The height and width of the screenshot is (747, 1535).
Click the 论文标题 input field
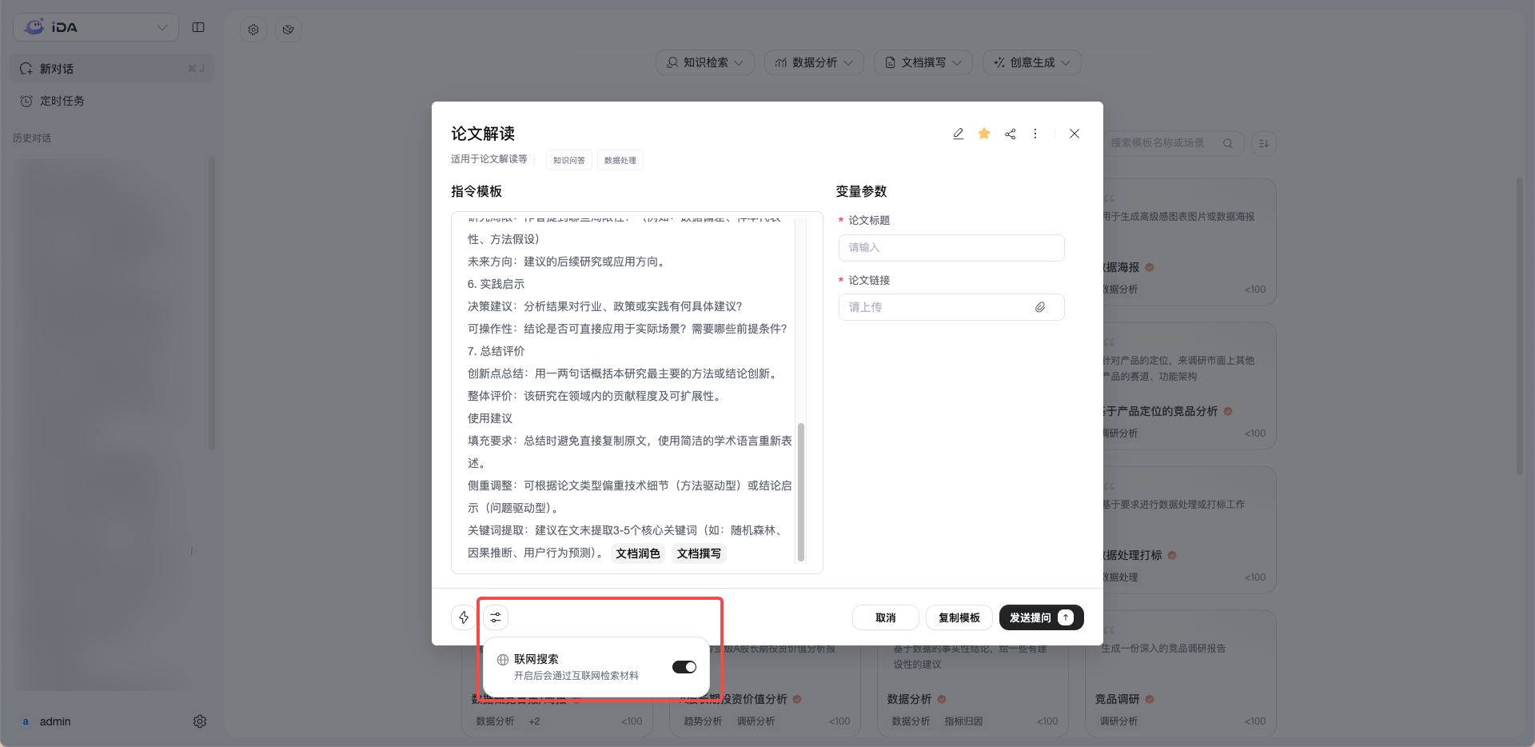[x=951, y=248]
